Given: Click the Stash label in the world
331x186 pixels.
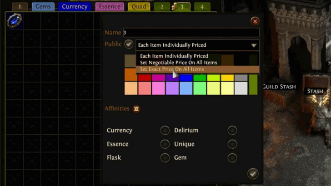Looking at the screenshot, I should 315,91.
